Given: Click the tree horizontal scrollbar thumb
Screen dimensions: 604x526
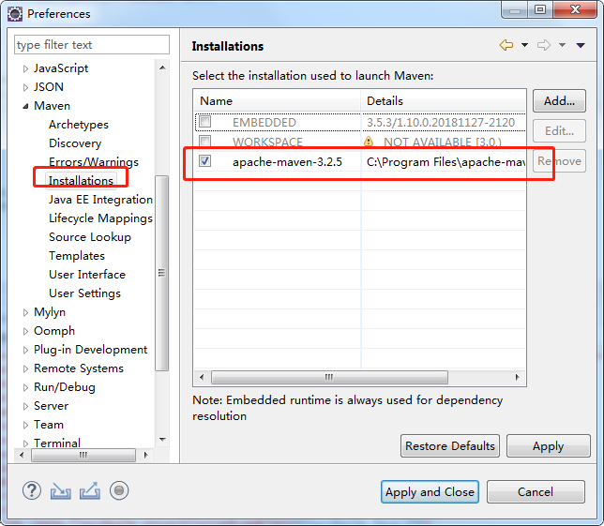Looking at the screenshot, I should pyautogui.click(x=83, y=455).
